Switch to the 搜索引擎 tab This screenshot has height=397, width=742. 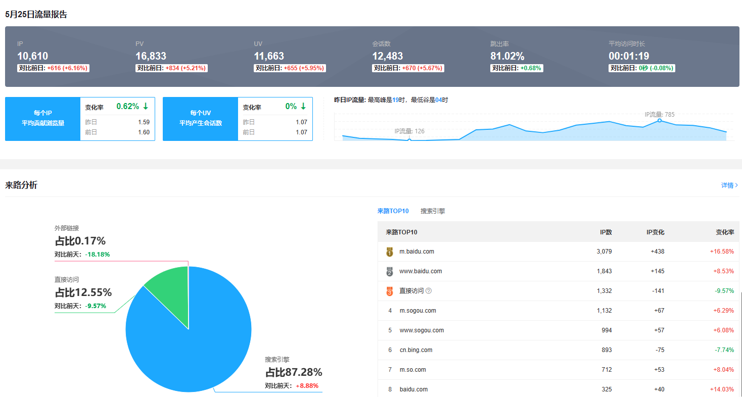tap(433, 211)
